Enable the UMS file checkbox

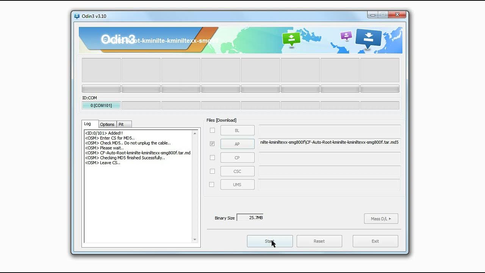211,185
